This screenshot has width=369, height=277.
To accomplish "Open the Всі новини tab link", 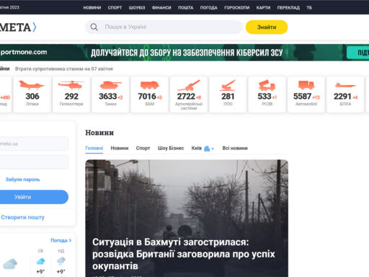I will pos(235,148).
